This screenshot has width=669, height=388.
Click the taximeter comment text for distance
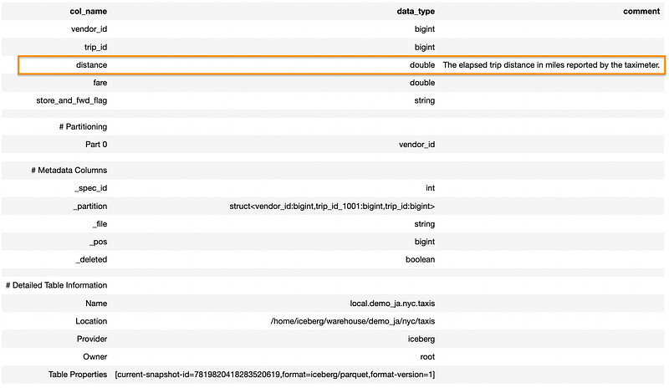coord(551,64)
